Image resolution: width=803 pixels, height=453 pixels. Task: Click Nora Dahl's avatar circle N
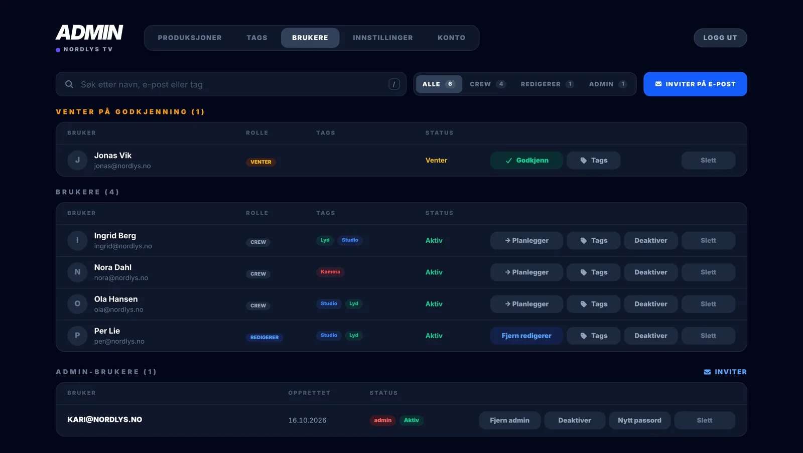[77, 272]
